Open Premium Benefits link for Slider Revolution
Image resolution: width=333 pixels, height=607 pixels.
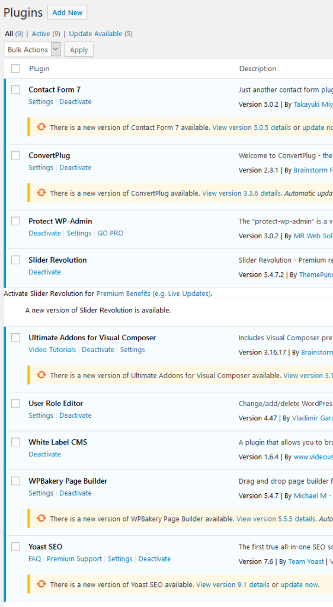pyautogui.click(x=153, y=293)
